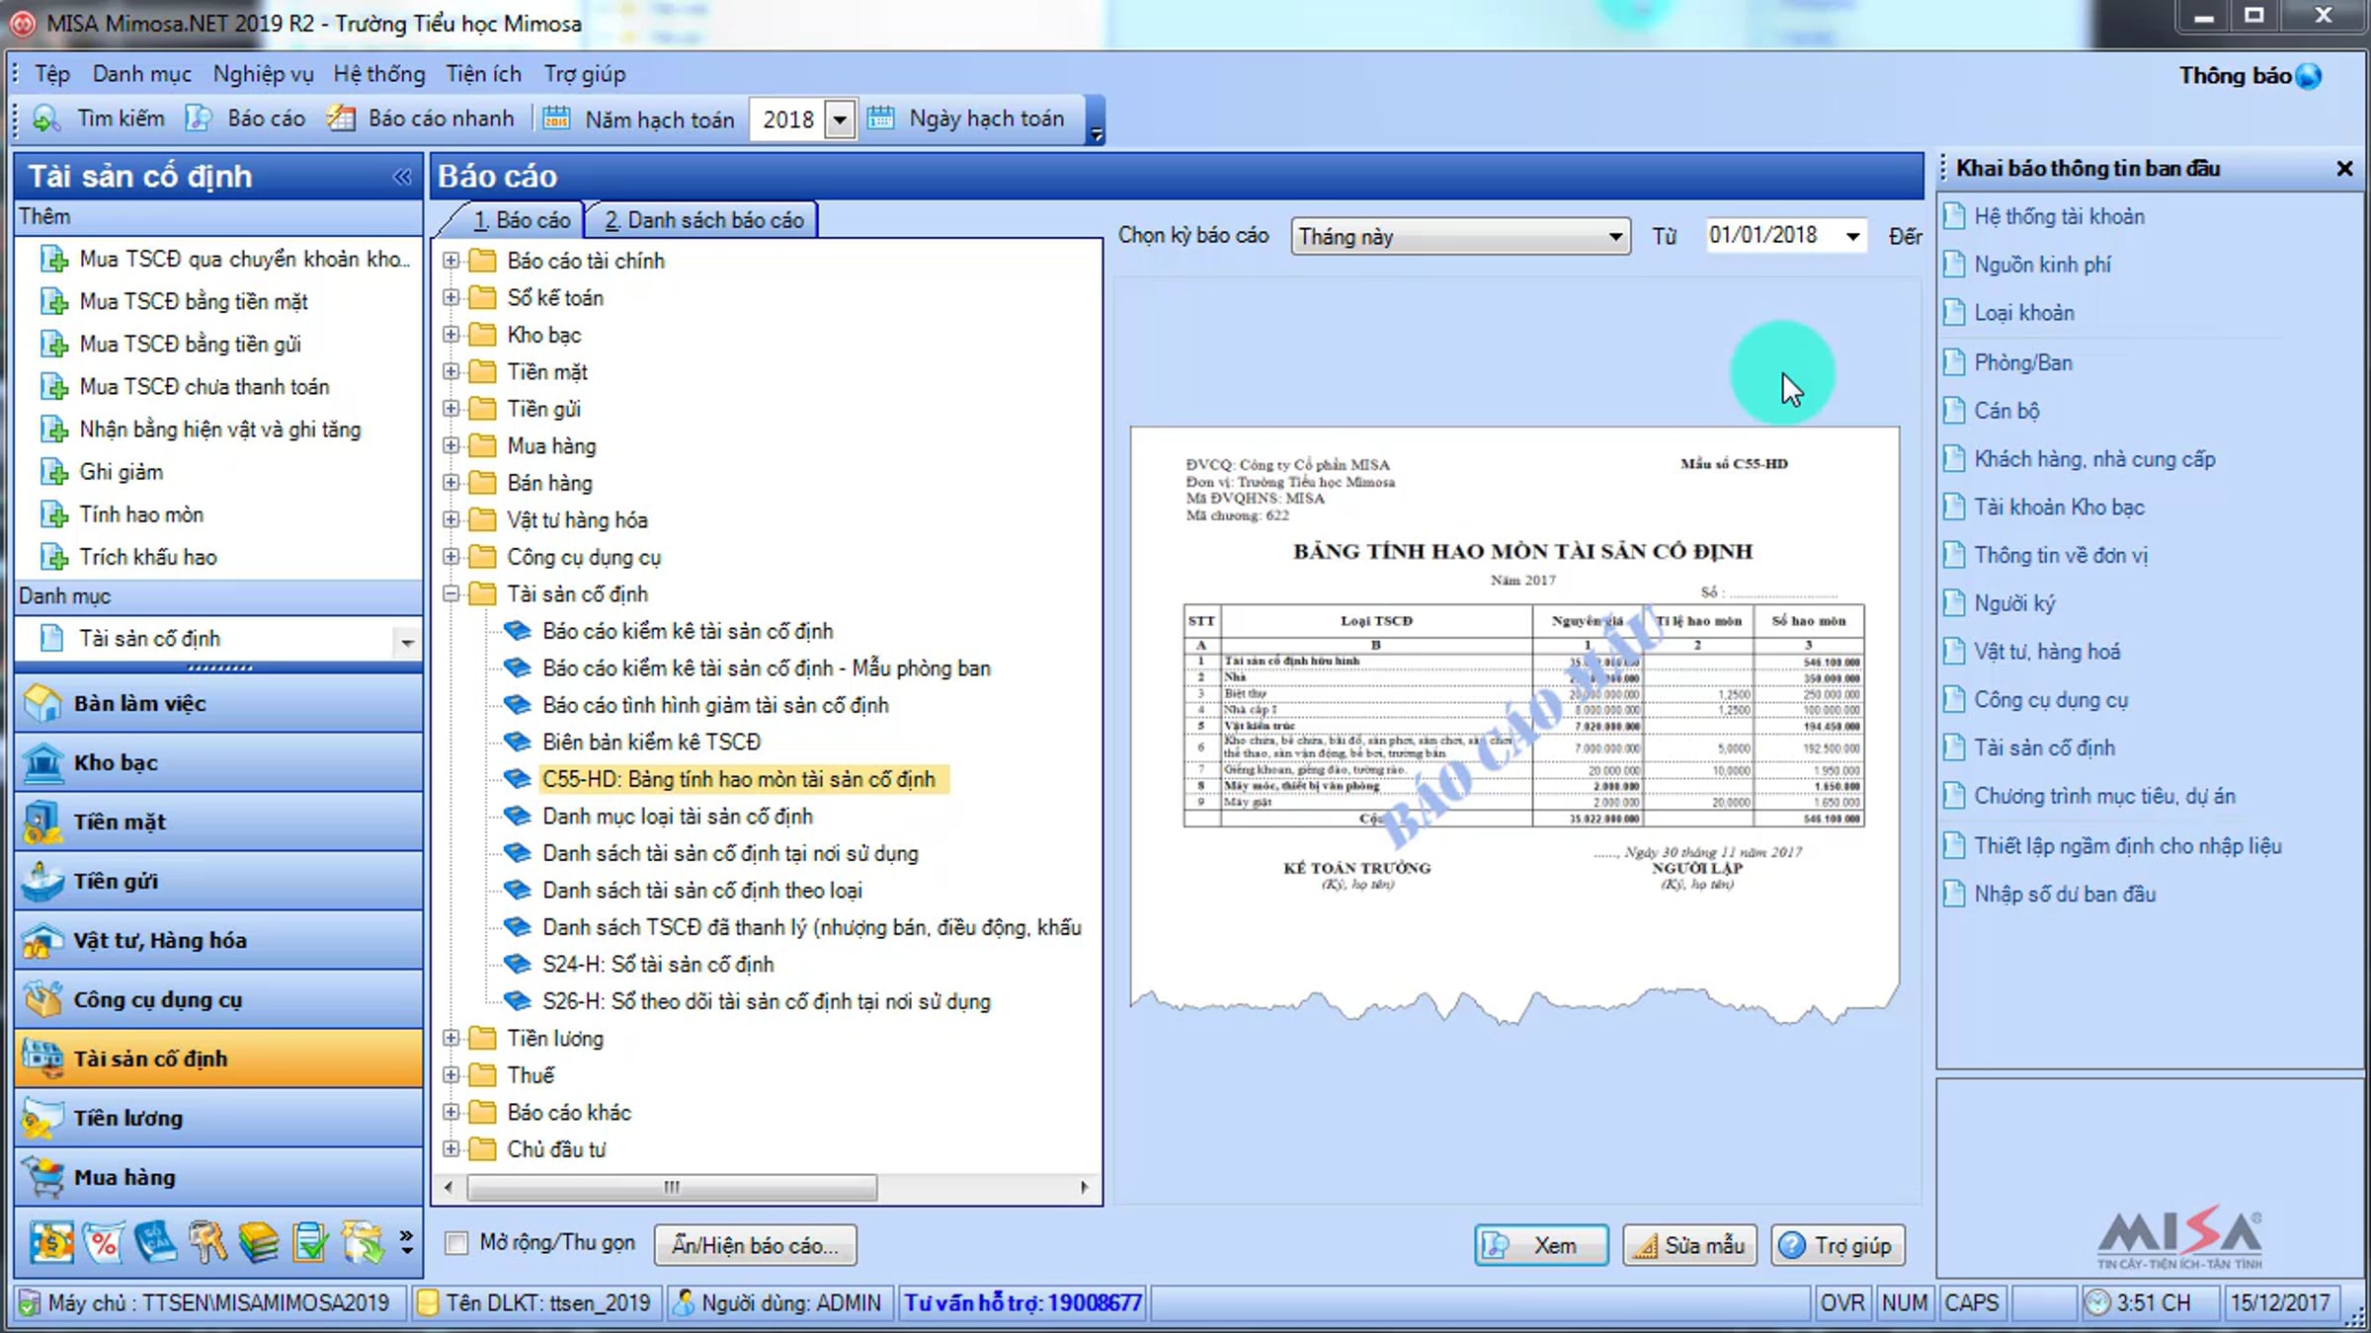Viewport: 2371px width, 1333px height.
Task: Click the Báo cáo toolbar icon
Action: click(199, 119)
